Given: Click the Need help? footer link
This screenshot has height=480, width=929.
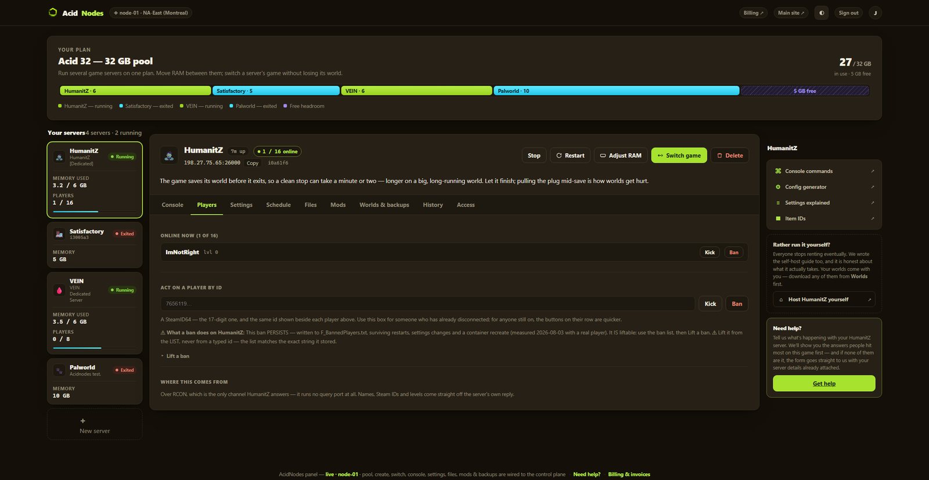Looking at the screenshot, I should [x=587, y=474].
